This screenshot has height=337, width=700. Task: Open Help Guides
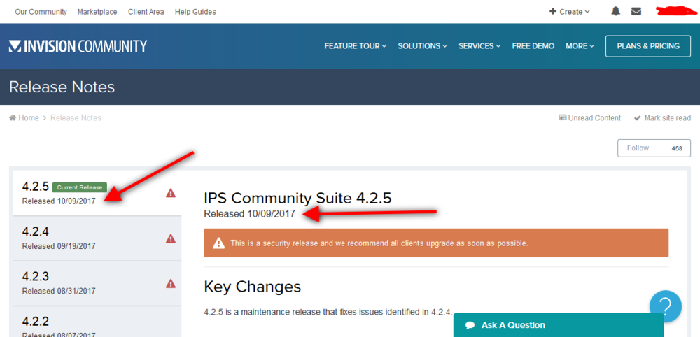(x=195, y=12)
